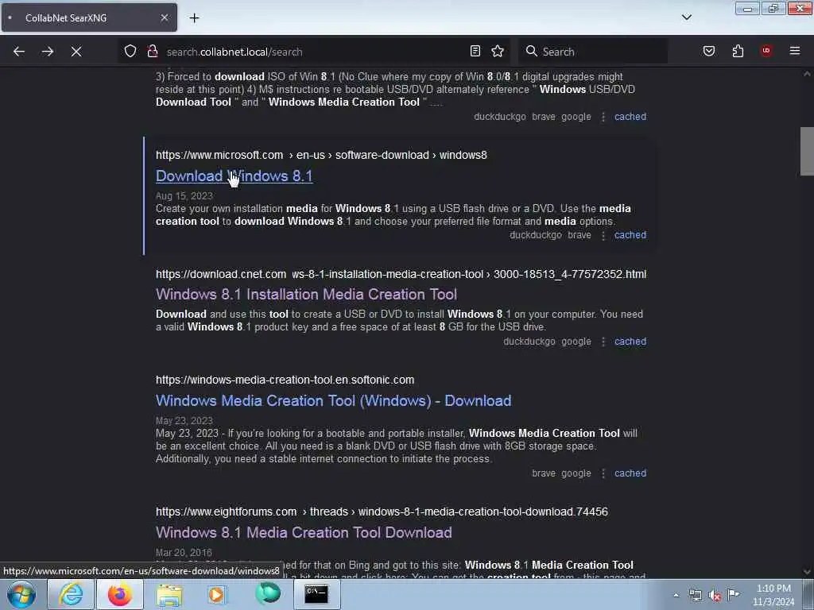Screen dimensions: 814x610
Task: List all tabs dropdown arrow
Action: tap(686, 17)
